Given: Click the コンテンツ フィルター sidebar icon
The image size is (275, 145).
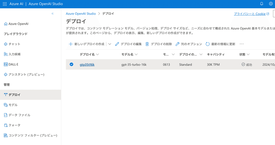Looking at the screenshot, I should click(5, 135).
